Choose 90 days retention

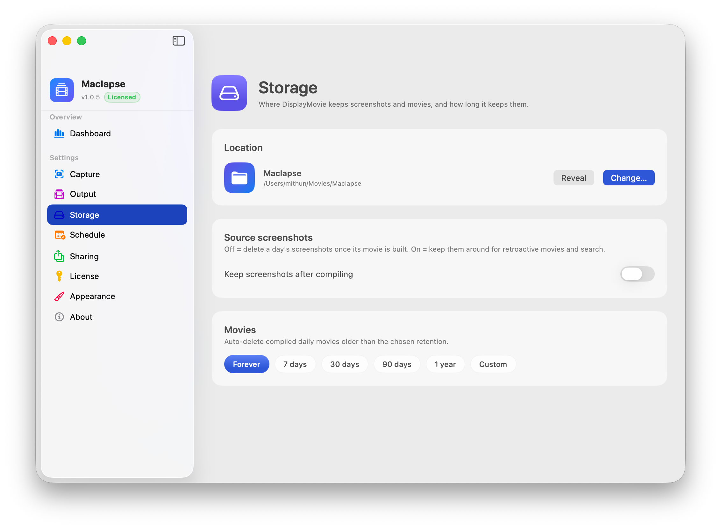397,364
